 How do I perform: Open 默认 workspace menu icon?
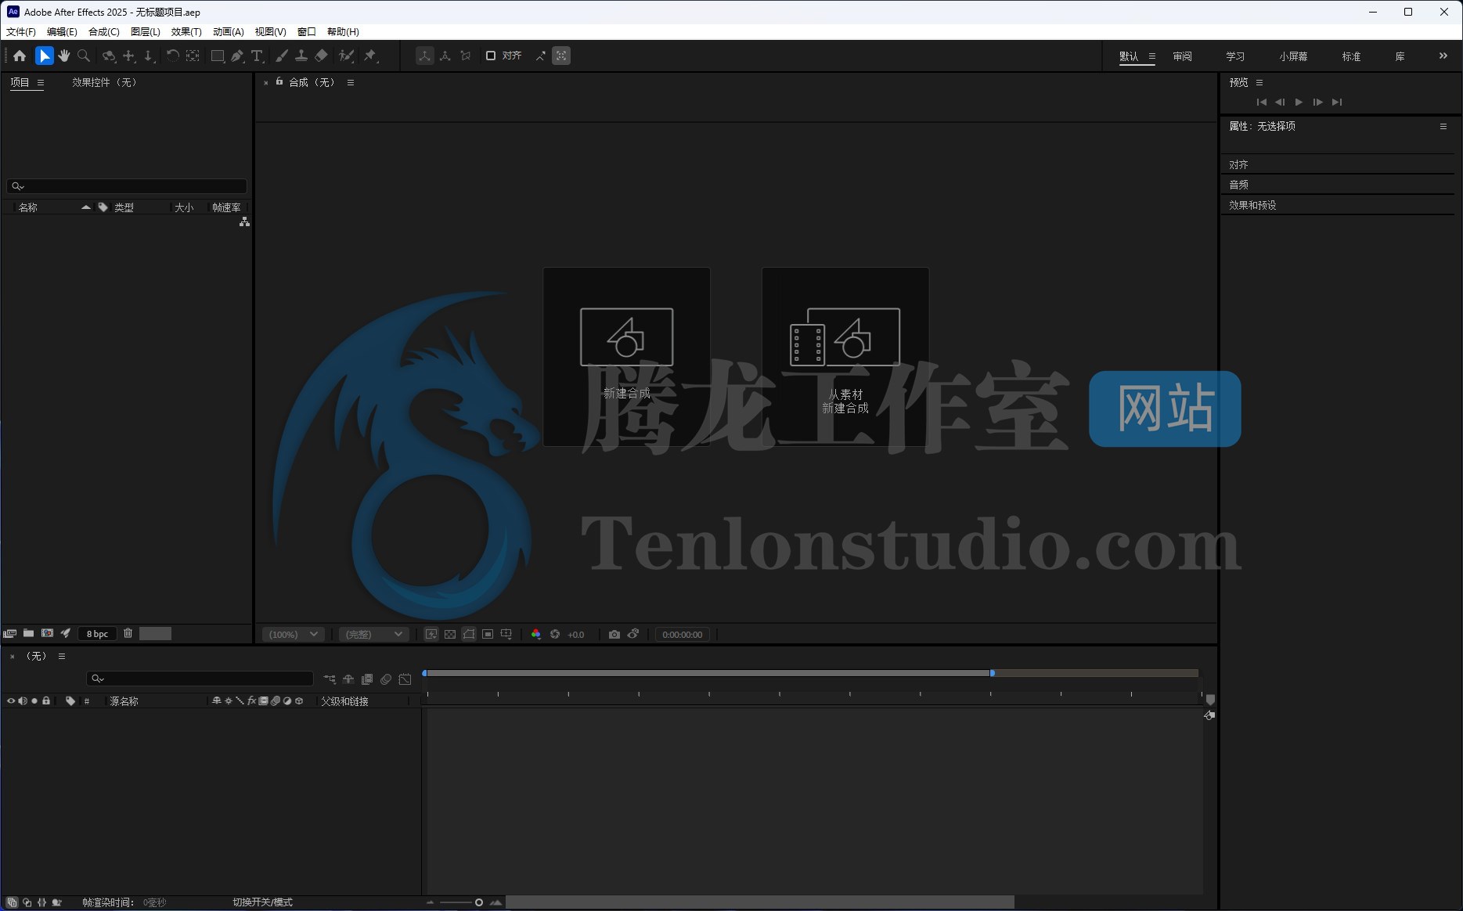pos(1151,56)
